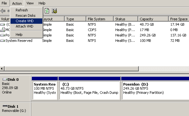The height and width of the screenshot is (116, 189).
Task: Sort by Status column header
Action: [x=126, y=19]
